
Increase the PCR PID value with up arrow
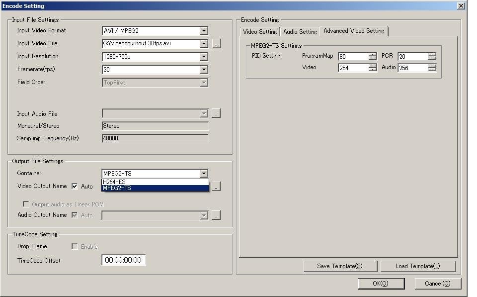tap(432, 54)
